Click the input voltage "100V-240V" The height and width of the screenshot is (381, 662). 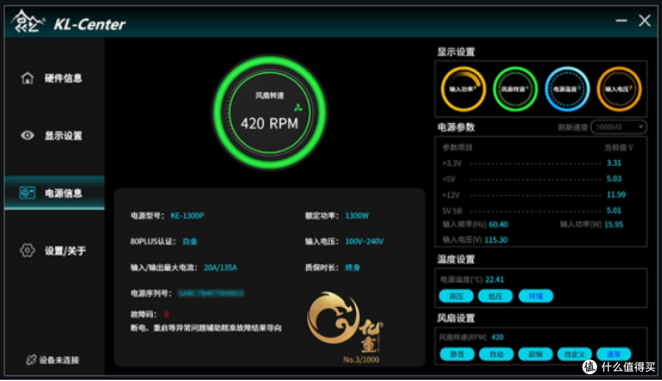364,241
